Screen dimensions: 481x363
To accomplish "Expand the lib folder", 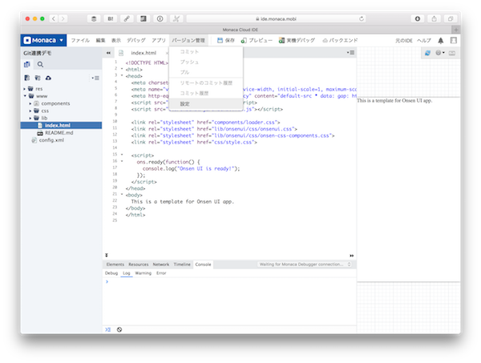I will (30, 118).
